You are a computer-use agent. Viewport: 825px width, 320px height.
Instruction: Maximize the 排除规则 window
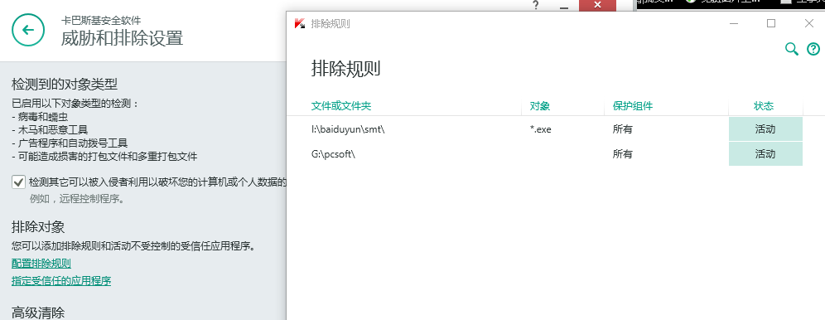(x=771, y=23)
